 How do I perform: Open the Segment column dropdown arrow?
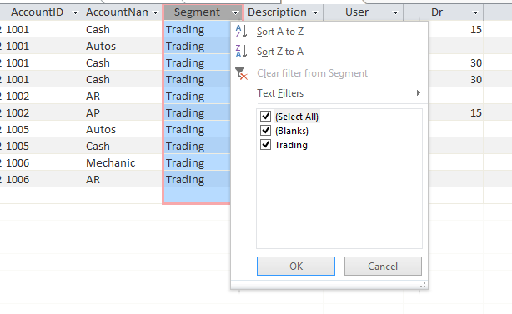pyautogui.click(x=235, y=12)
